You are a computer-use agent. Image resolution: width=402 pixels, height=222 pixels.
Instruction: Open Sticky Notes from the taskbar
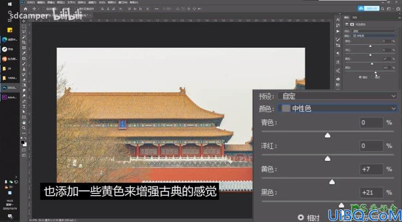click(10, 30)
